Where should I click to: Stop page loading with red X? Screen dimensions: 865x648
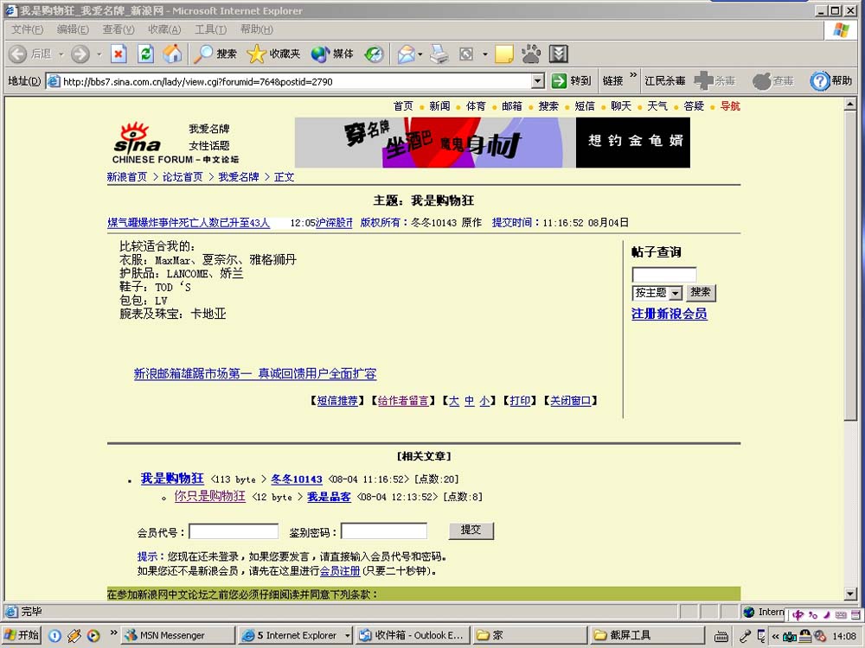[119, 54]
